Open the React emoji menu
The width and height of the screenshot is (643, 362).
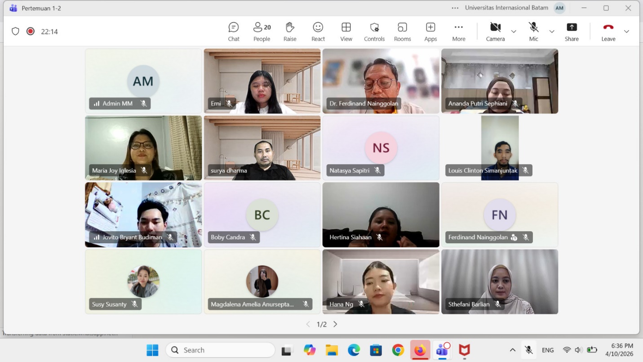[x=318, y=31]
